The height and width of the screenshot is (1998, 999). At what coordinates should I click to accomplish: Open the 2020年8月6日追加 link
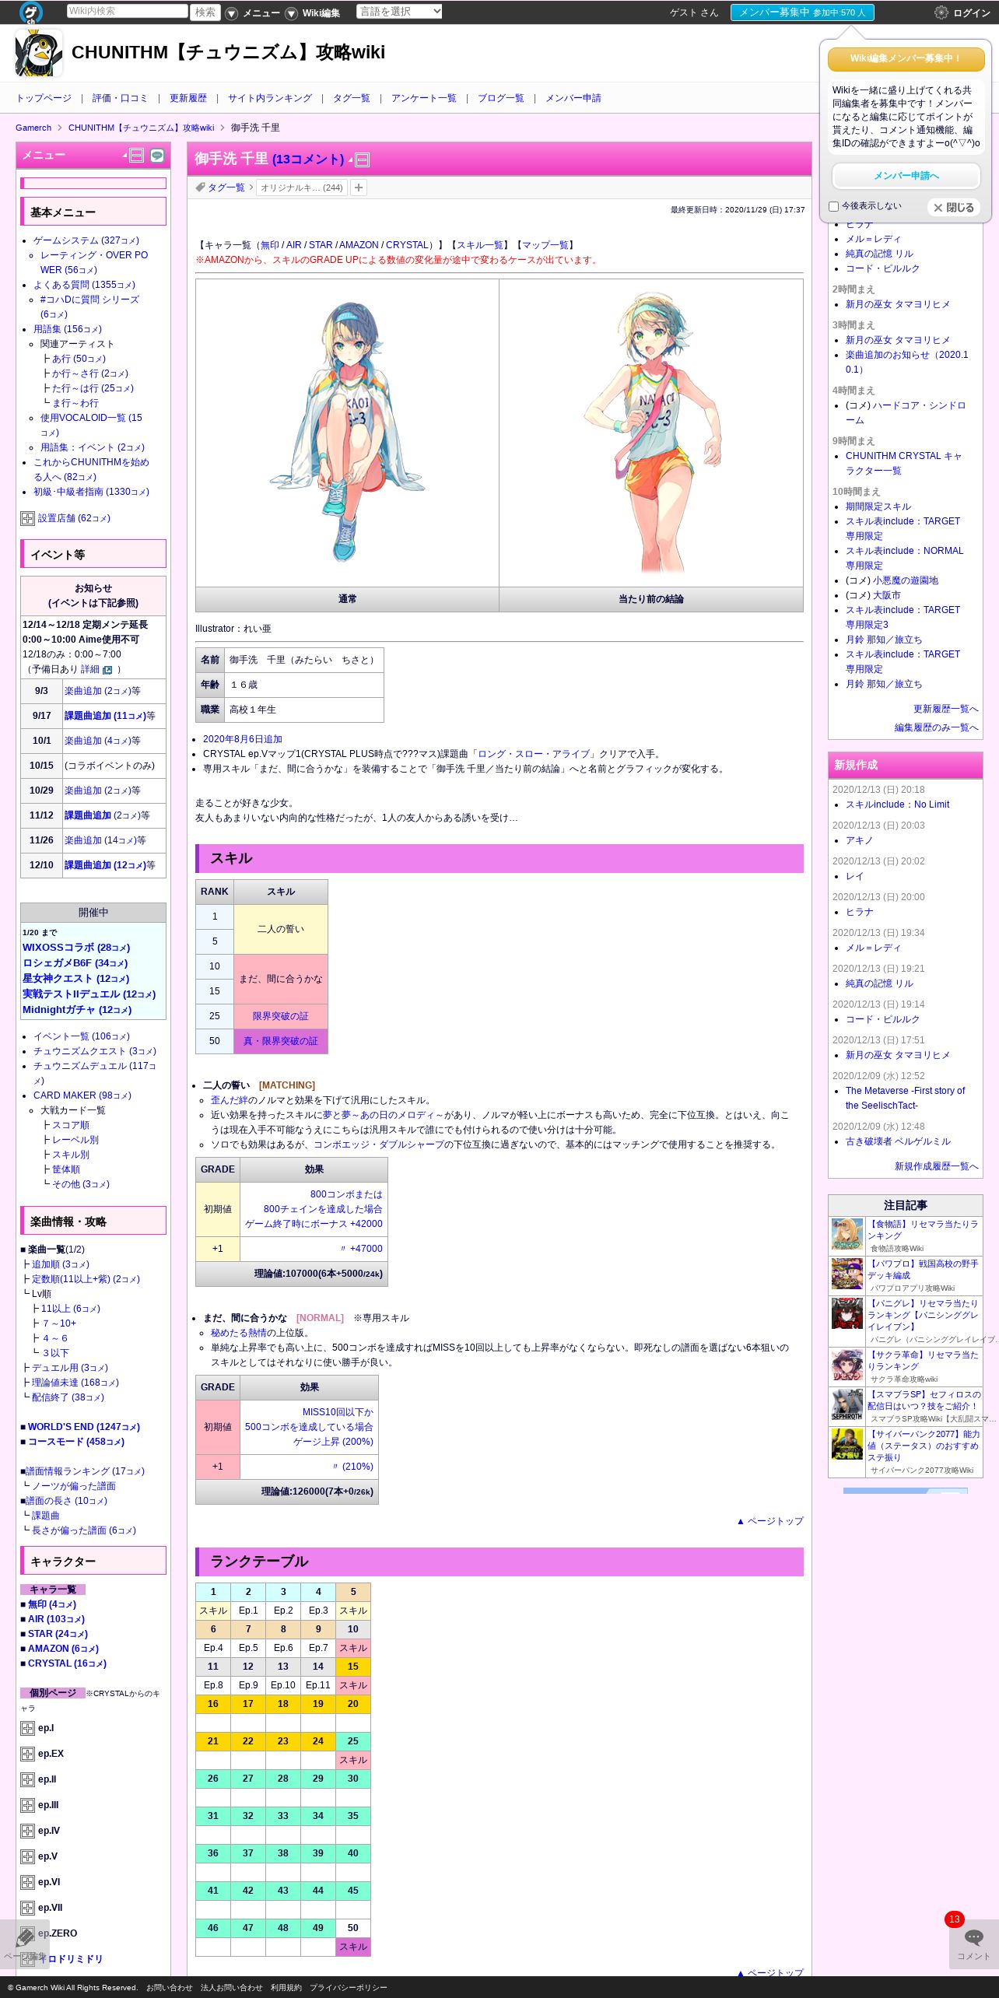click(x=243, y=739)
